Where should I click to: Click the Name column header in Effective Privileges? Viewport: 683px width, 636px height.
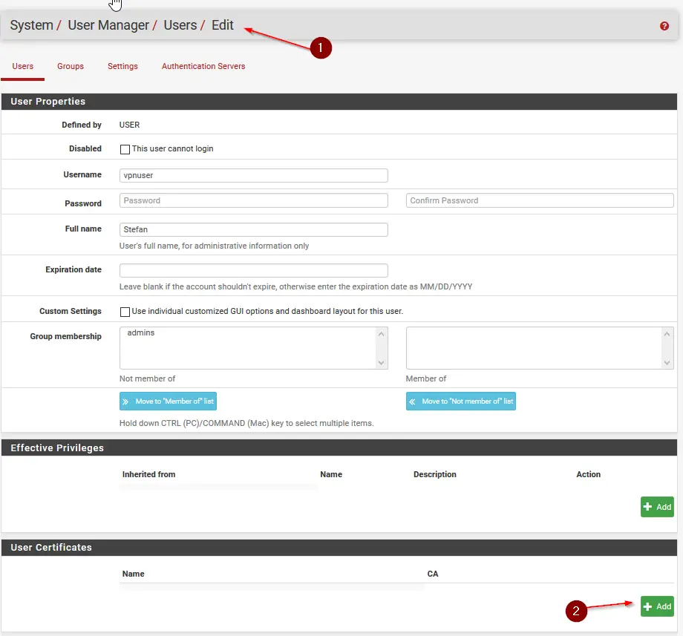331,474
